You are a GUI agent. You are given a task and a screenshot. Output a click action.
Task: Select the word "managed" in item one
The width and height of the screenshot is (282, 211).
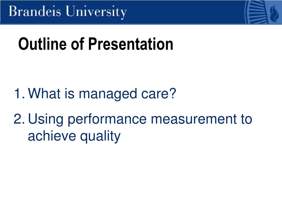pos(108,95)
